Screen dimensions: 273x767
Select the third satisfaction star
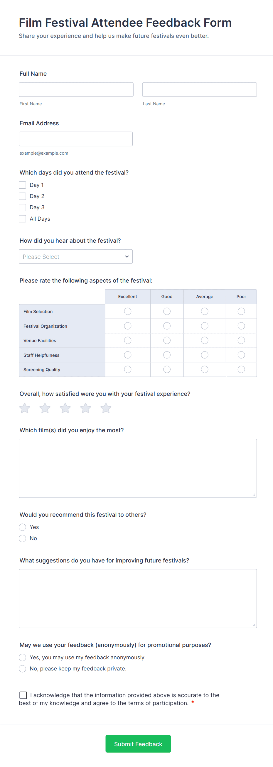65,408
